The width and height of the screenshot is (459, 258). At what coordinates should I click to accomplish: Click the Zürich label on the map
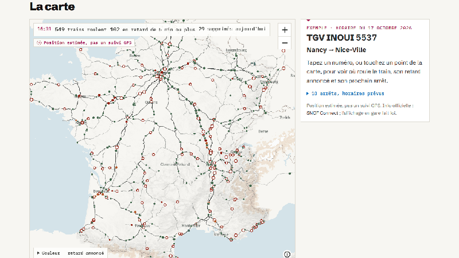click(285, 118)
